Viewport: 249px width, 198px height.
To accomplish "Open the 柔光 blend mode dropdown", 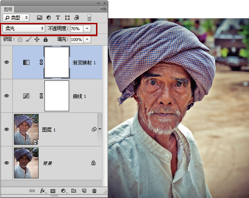I will (24, 28).
